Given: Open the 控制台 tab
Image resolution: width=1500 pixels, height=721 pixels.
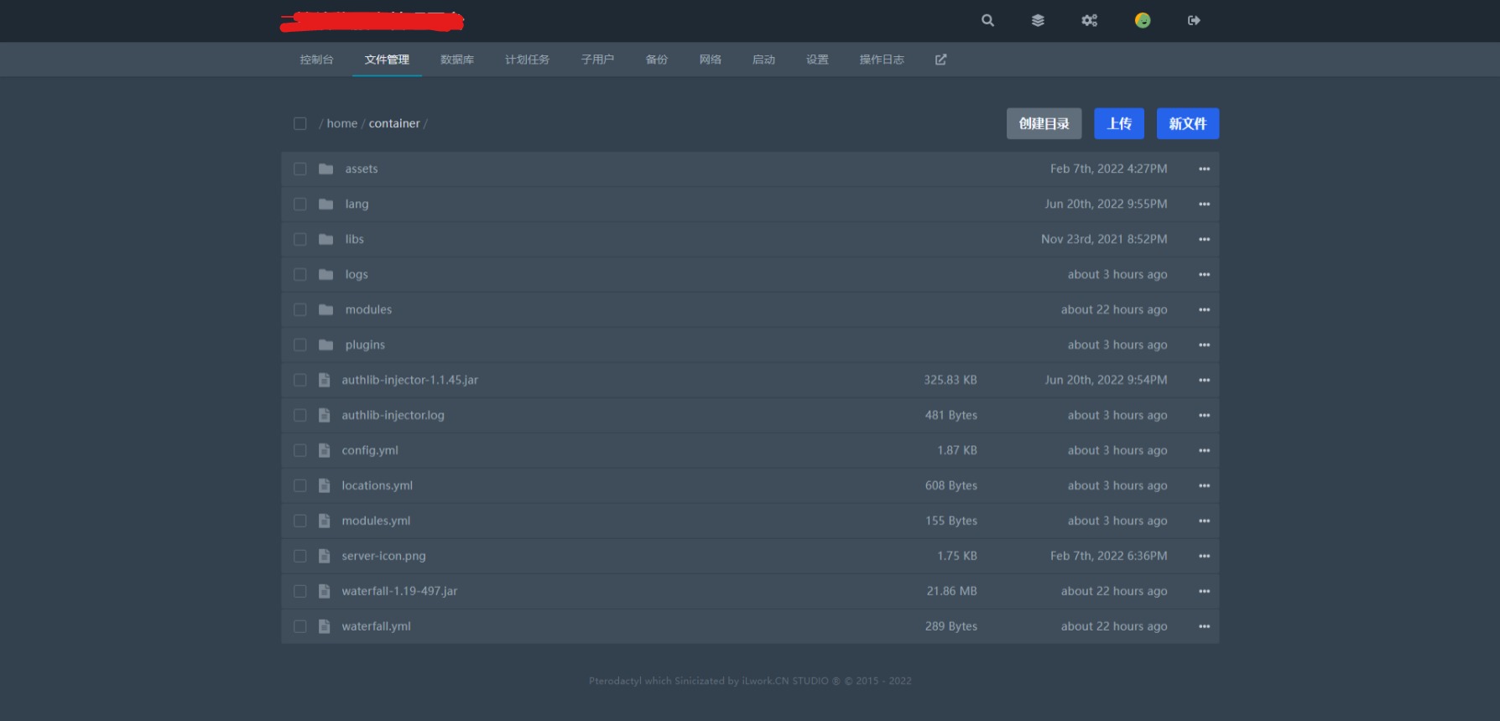Looking at the screenshot, I should [316, 60].
